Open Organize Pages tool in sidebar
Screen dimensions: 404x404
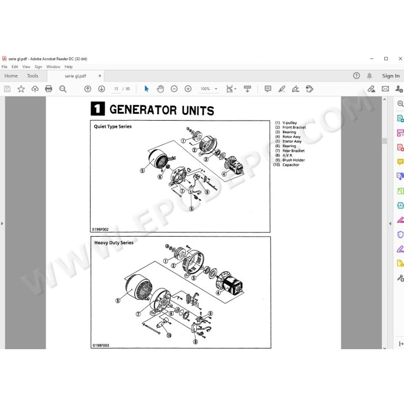(400, 190)
